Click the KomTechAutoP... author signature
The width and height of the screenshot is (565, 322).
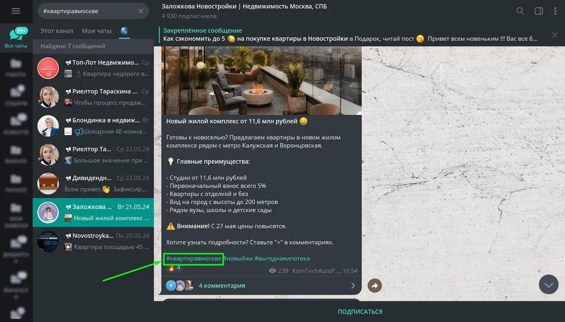[x=315, y=271]
